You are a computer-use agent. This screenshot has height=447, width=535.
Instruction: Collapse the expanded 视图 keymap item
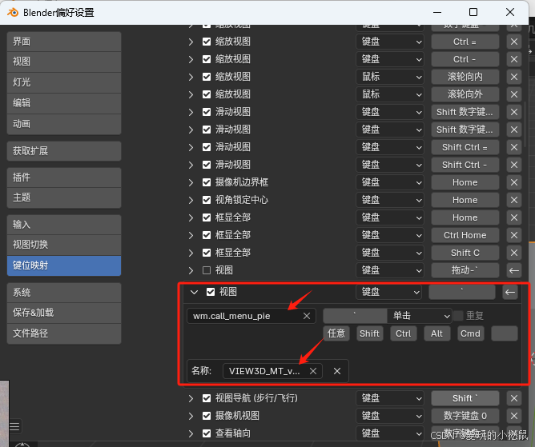coord(194,292)
